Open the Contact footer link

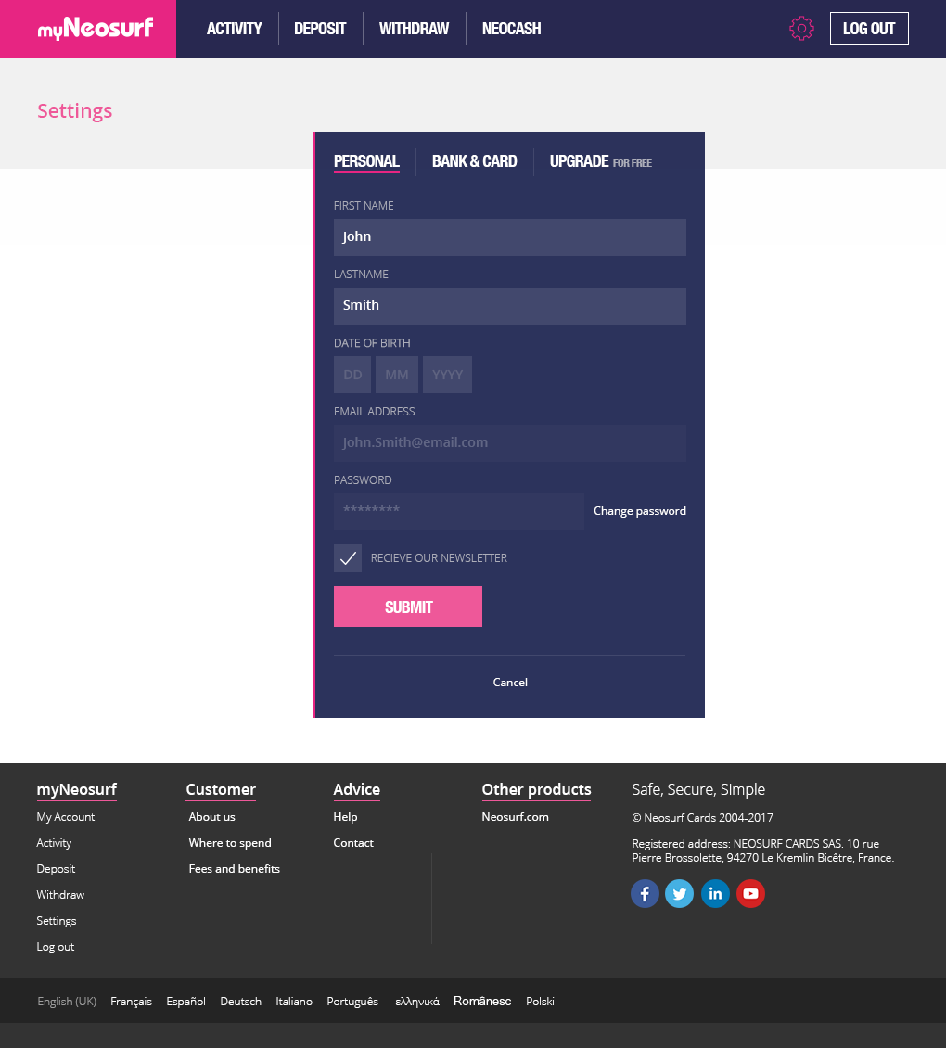pos(353,843)
